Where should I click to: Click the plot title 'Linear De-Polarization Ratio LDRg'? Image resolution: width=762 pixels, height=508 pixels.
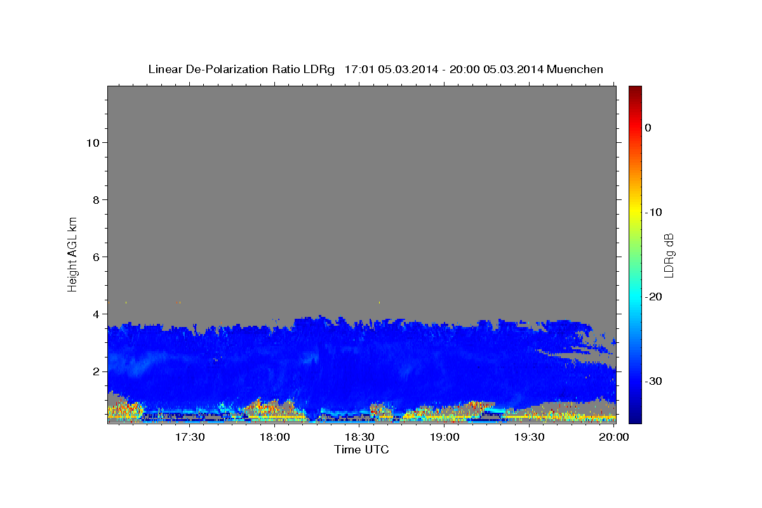[241, 69]
